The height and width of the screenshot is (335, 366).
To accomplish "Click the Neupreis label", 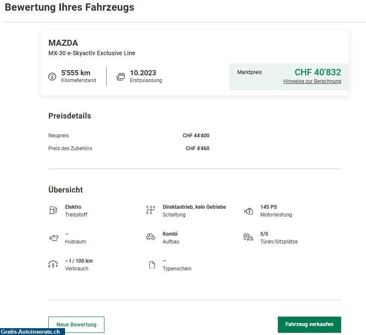I will [59, 136].
